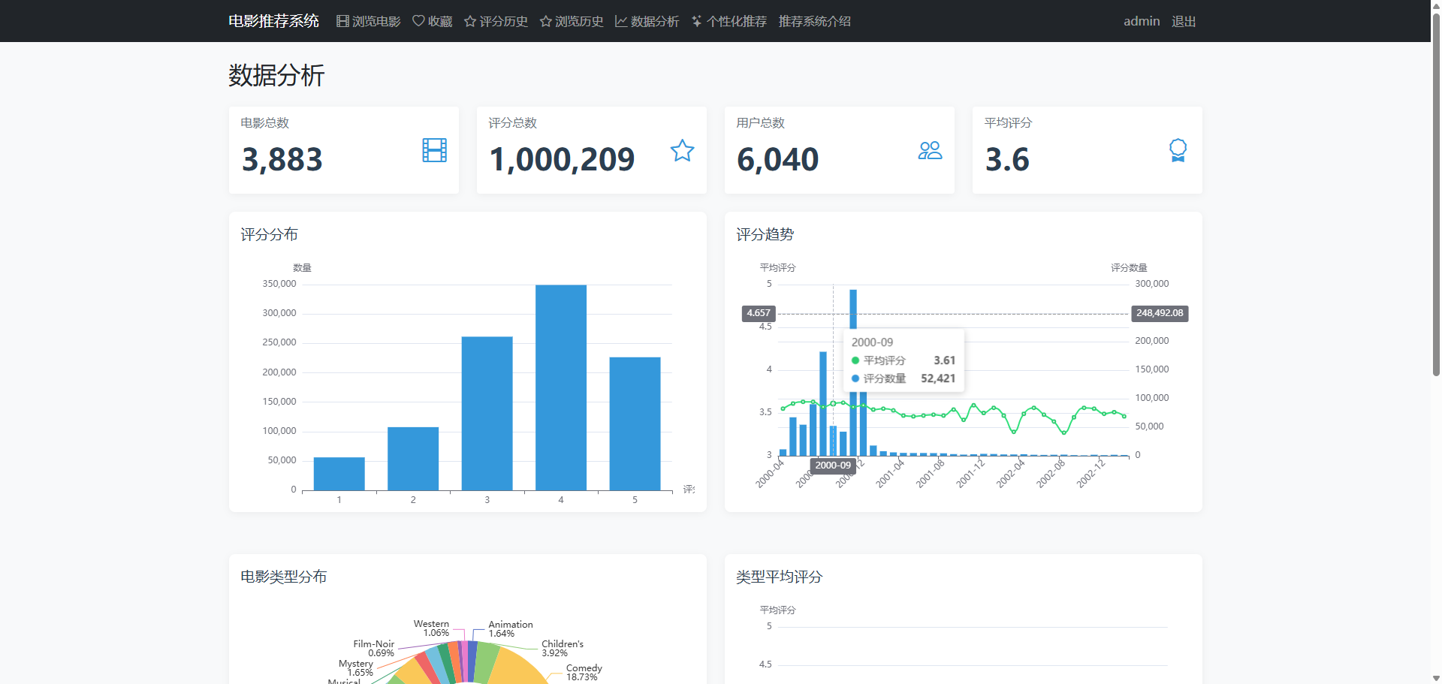Click the 数据分析 page heading

click(276, 75)
